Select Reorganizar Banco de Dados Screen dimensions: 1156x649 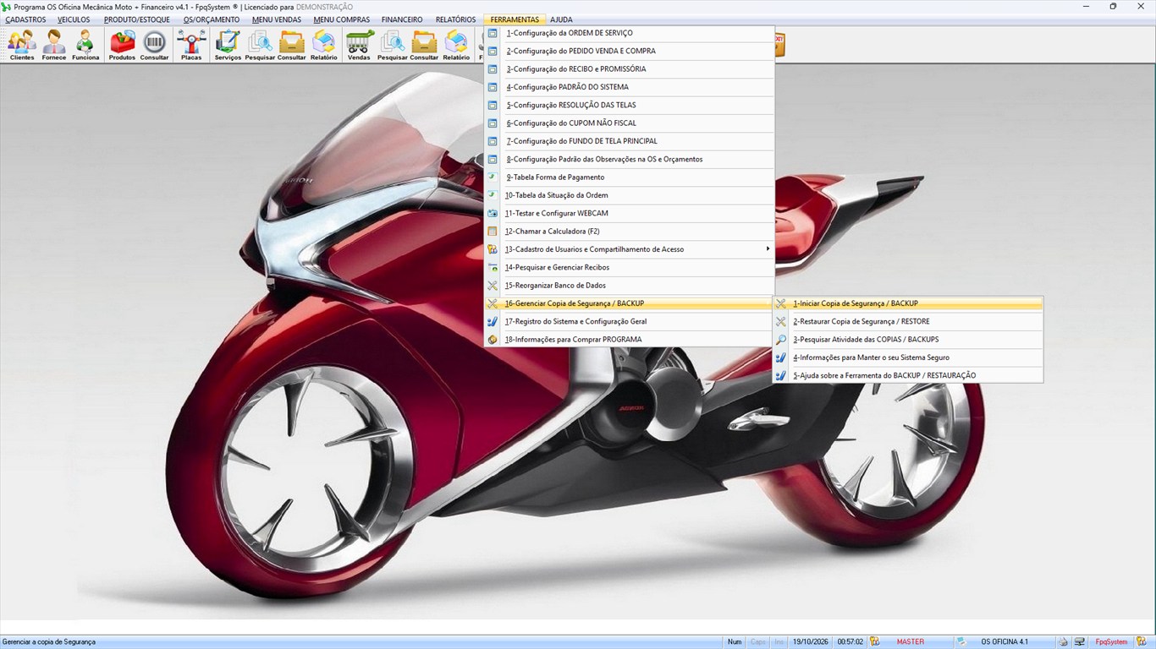630,286
